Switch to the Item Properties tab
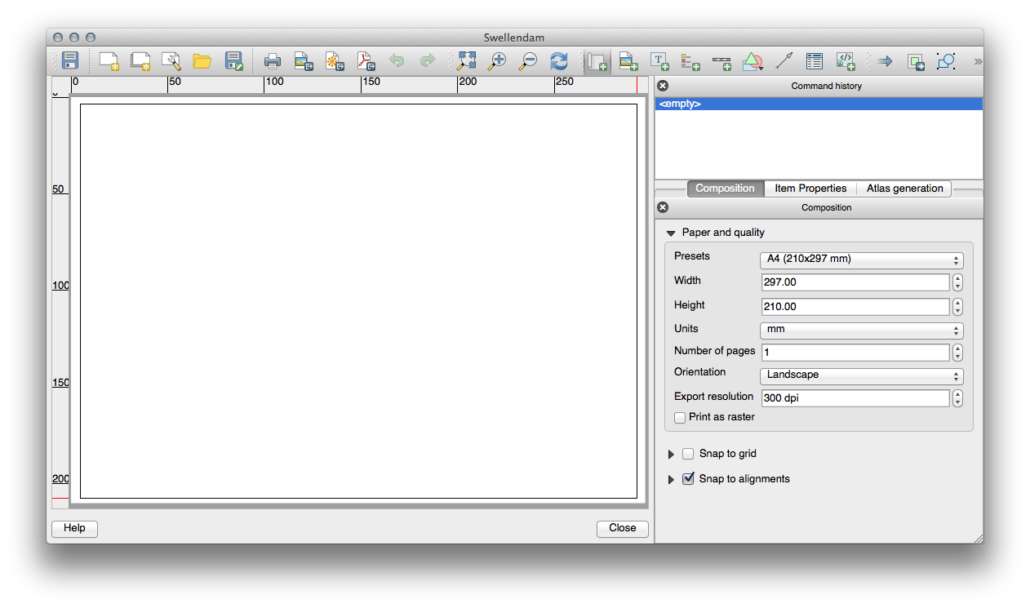The width and height of the screenshot is (1030, 608). click(810, 189)
